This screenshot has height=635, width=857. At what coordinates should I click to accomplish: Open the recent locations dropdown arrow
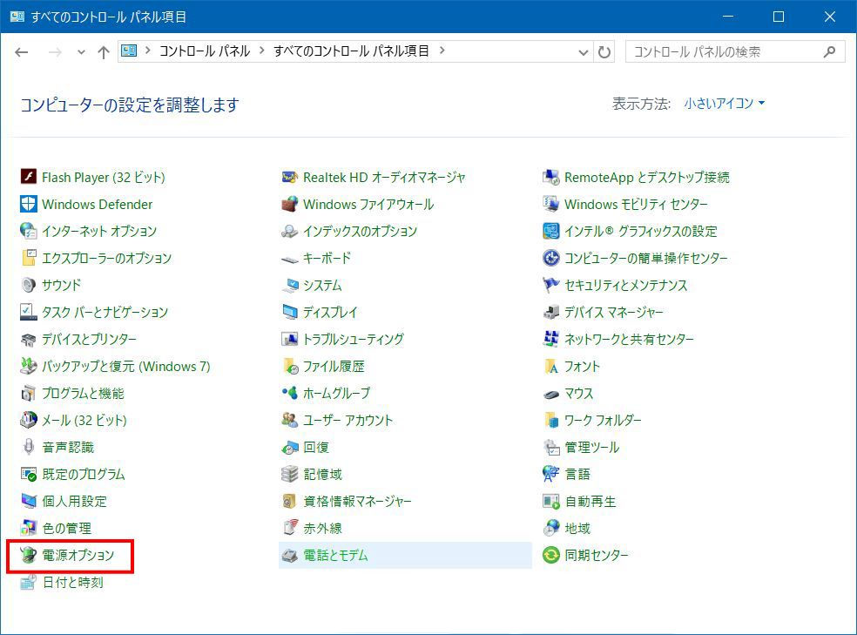pyautogui.click(x=81, y=52)
